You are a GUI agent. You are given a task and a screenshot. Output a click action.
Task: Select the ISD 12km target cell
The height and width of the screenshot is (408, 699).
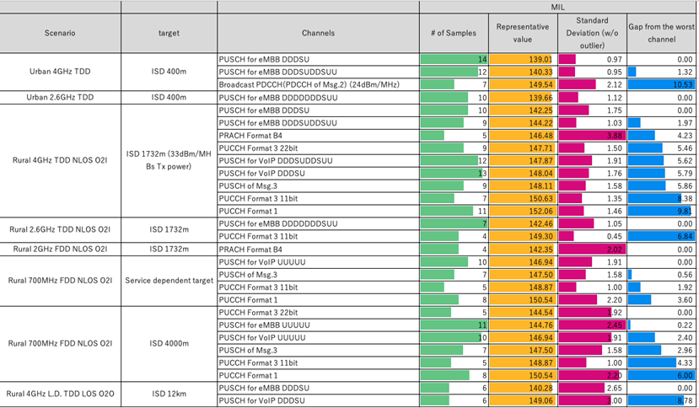(169, 395)
